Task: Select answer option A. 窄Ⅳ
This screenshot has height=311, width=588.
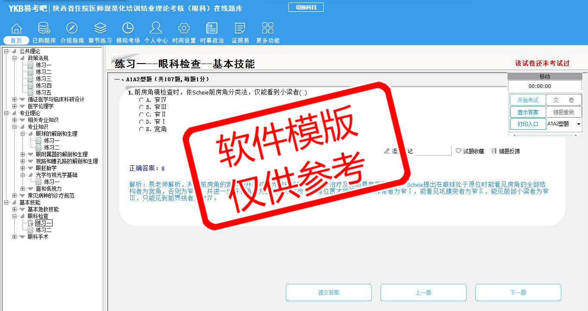Action: 141,100
